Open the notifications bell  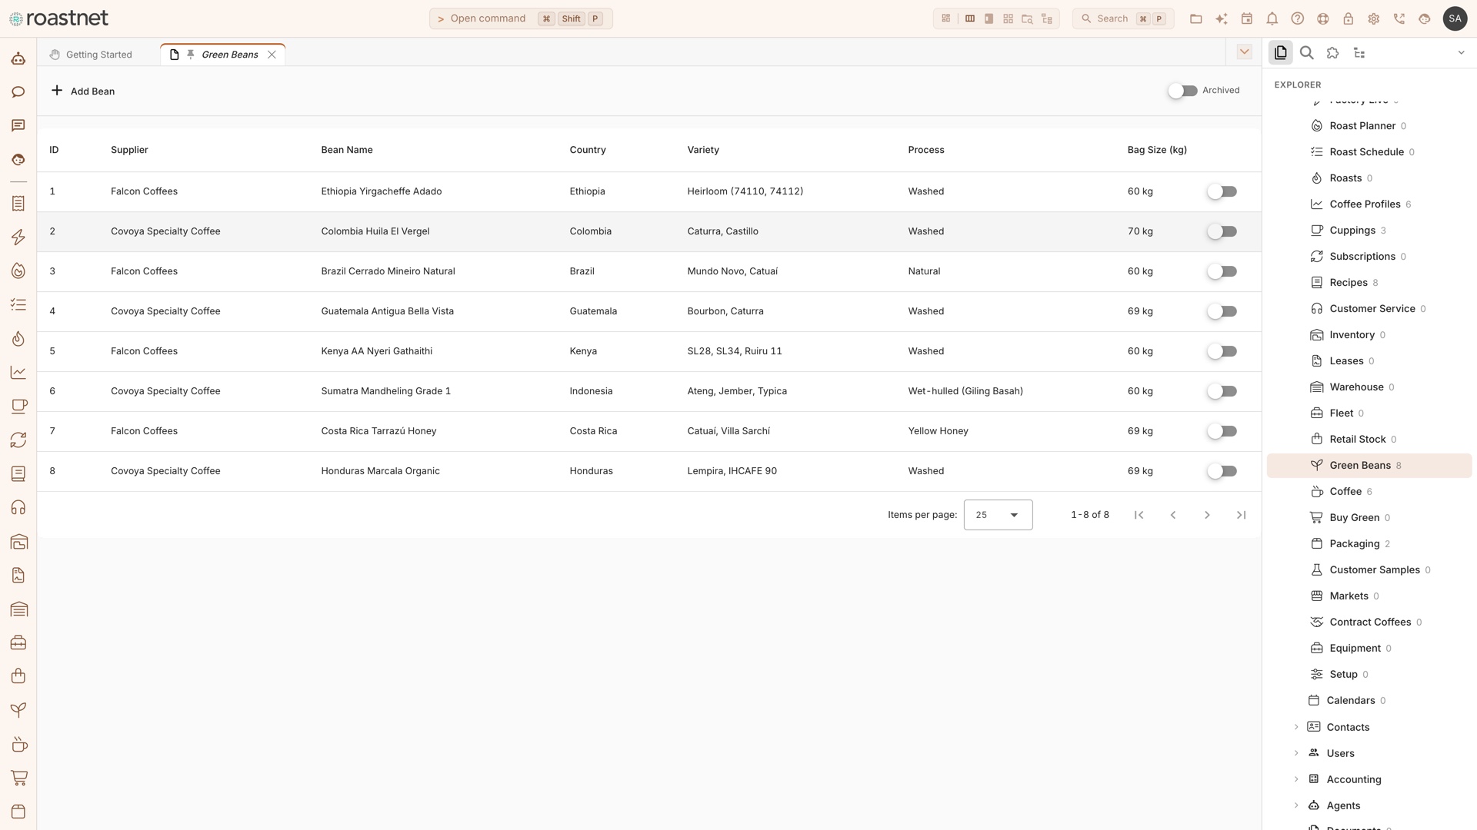(1272, 18)
